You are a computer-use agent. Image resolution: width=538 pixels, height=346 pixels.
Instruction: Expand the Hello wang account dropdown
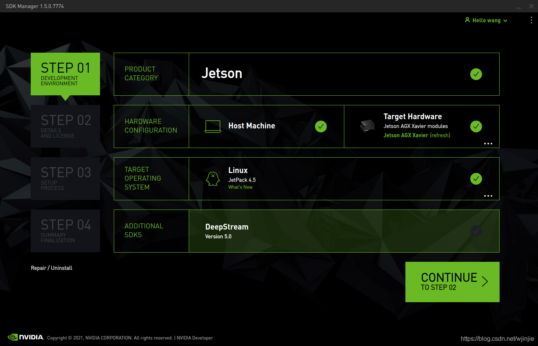pos(505,20)
